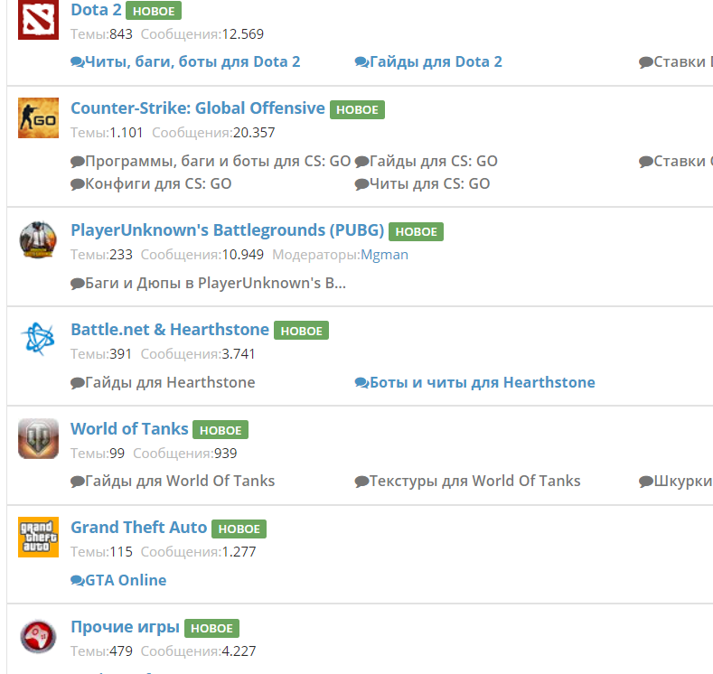Image resolution: width=713 pixels, height=674 pixels.
Task: Open the Dota 2 forum title
Action: (x=96, y=10)
